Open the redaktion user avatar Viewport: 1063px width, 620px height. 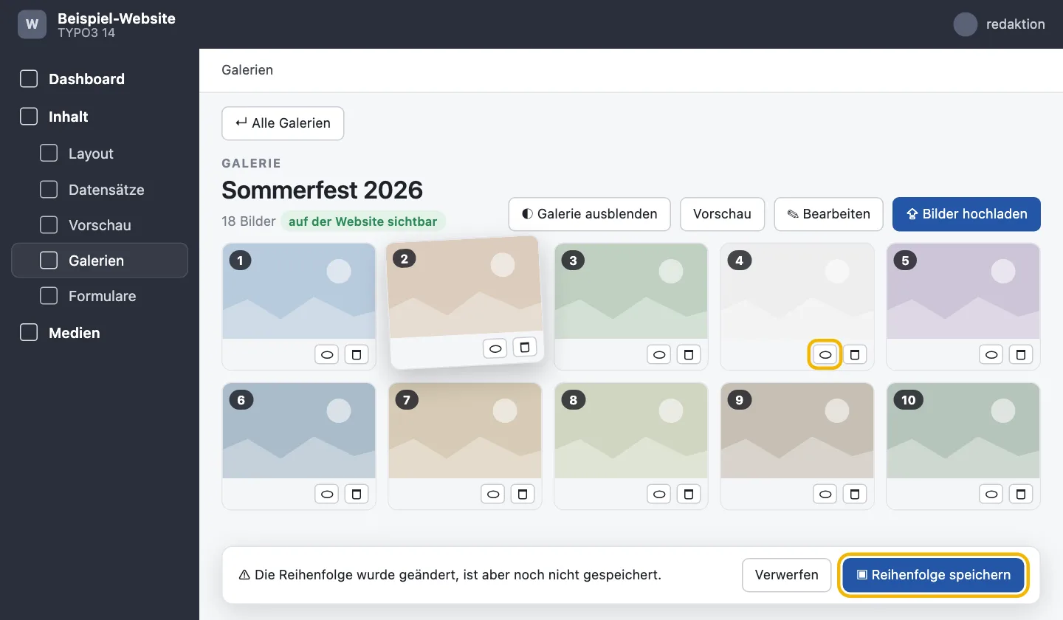pos(966,24)
